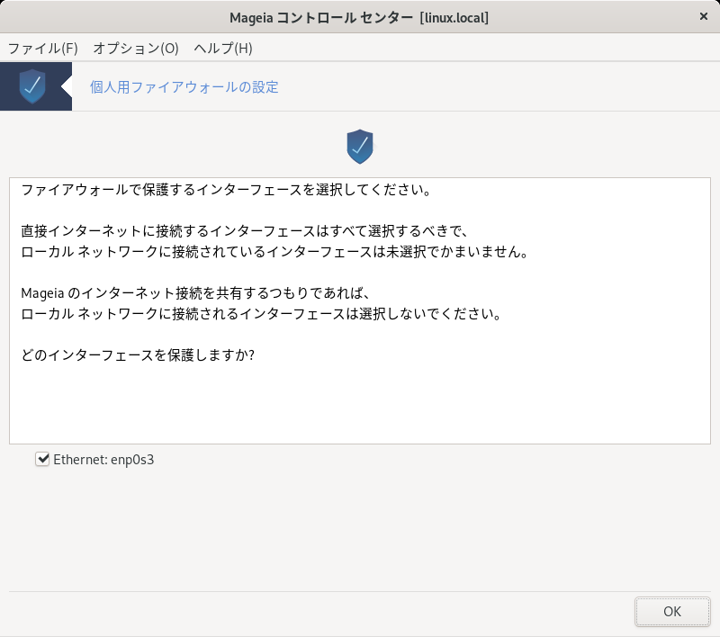Click the 個人用ファイアウォールの設定 heading
Image resolution: width=720 pixels, height=637 pixels.
[184, 86]
